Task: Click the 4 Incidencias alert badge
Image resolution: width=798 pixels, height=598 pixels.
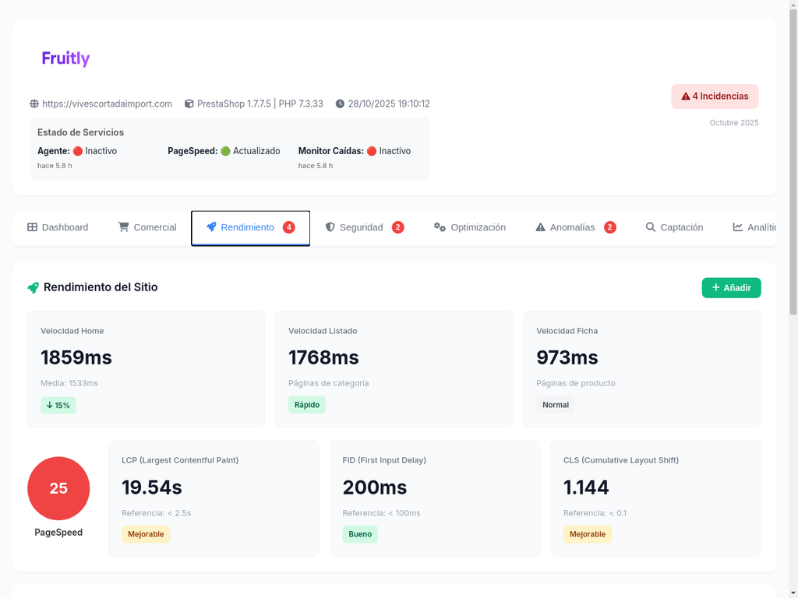Action: tap(715, 97)
